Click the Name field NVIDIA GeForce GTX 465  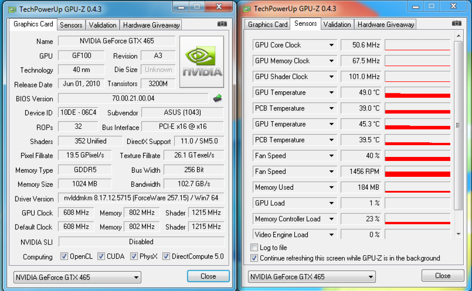(117, 41)
